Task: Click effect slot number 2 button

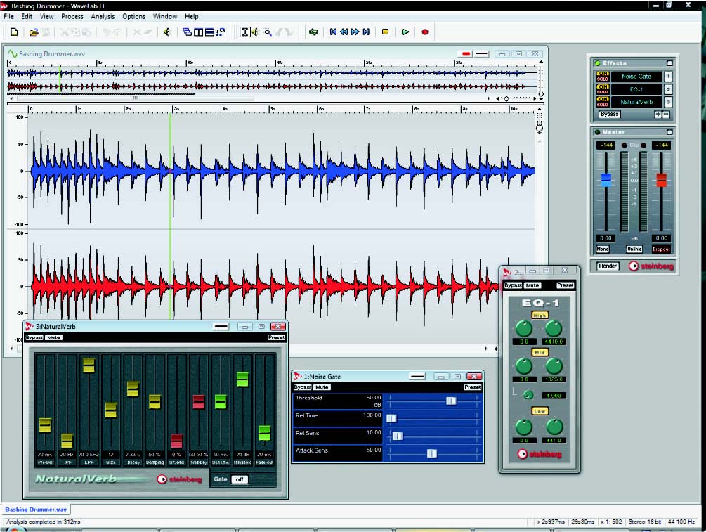Action: click(x=668, y=89)
